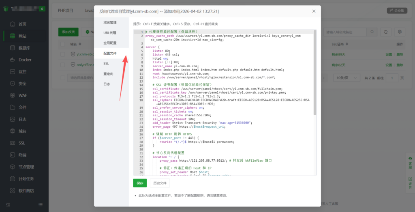
Task: Open the 日志 logs sidebar icon
Action: (x=13, y=119)
